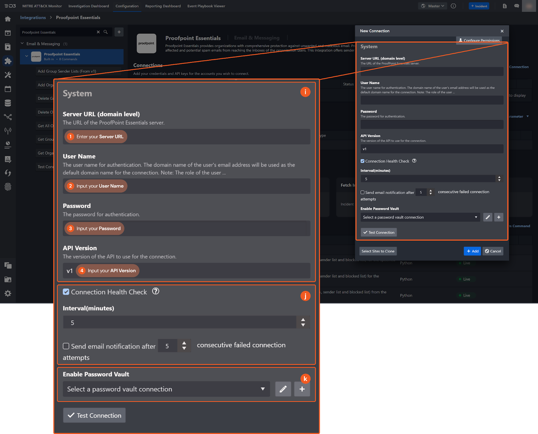Open the Integrations puzzle-piece icon in sidebar
This screenshot has width=538, height=434.
8,61
